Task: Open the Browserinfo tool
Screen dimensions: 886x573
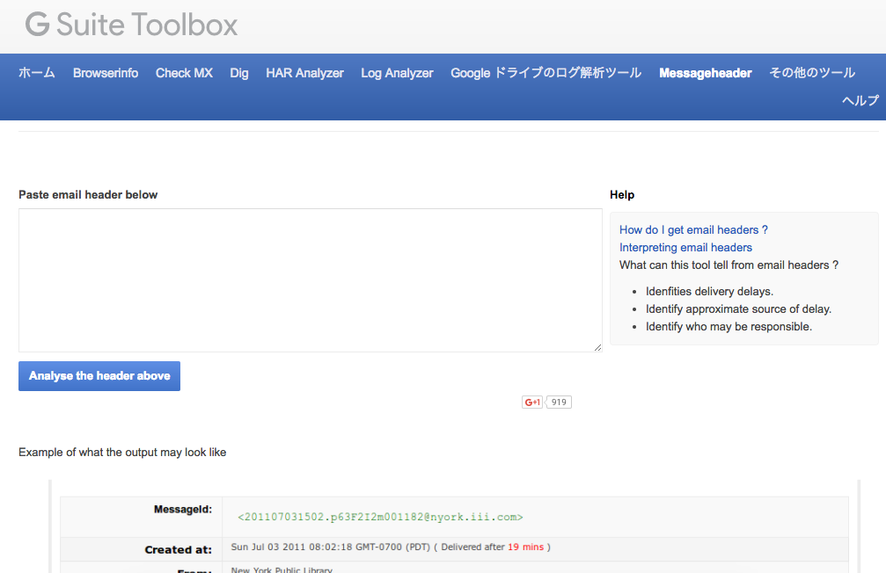Action: (x=106, y=73)
